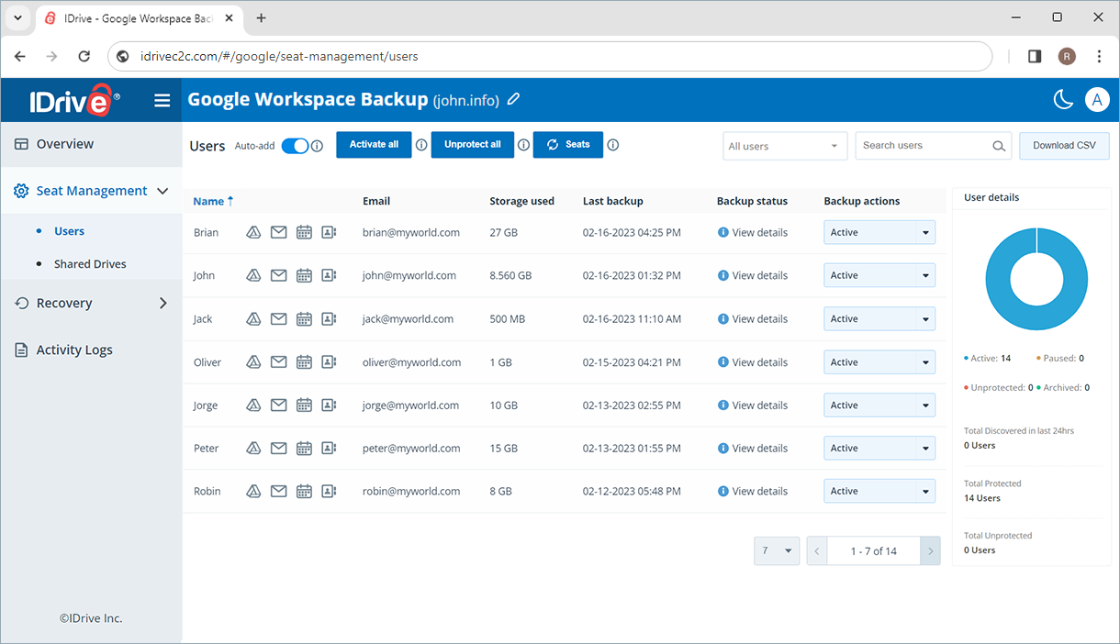Click the edit pencil beside john.info
Screen dimensions: 1120x644
point(513,99)
